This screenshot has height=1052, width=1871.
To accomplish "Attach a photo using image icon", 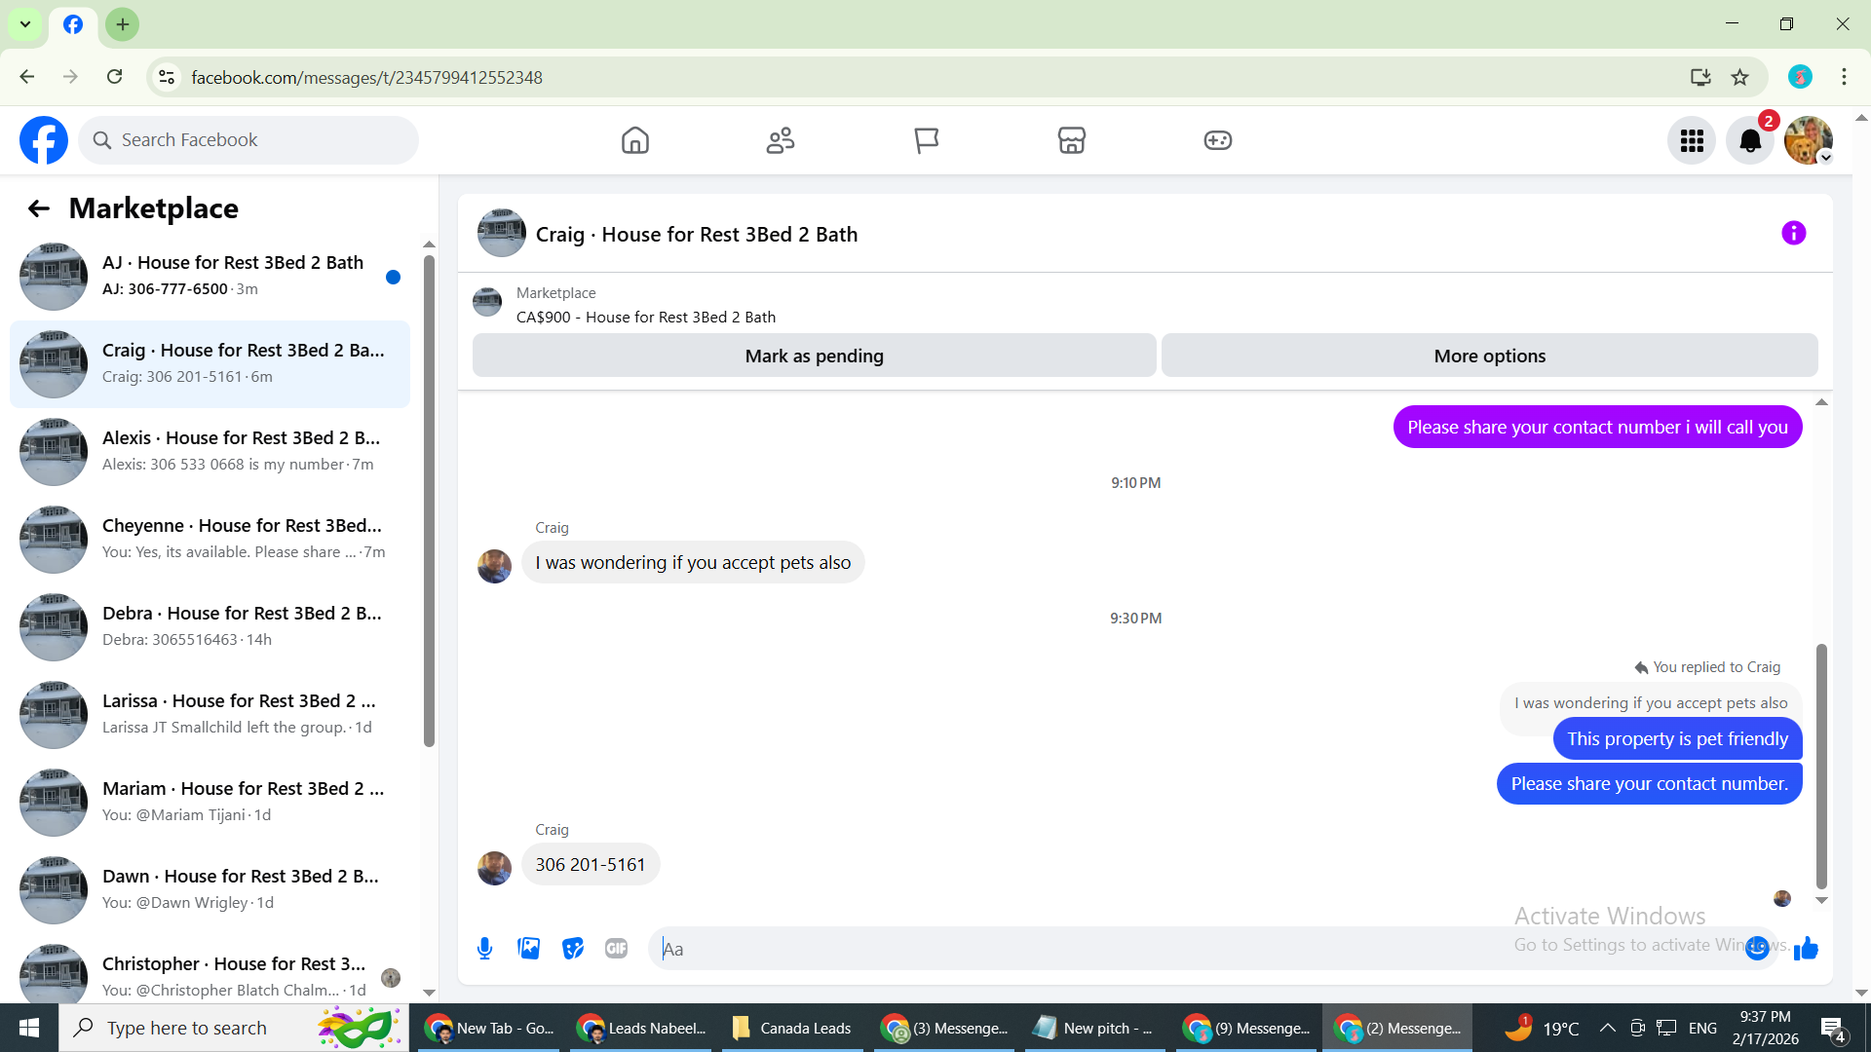I will point(528,948).
